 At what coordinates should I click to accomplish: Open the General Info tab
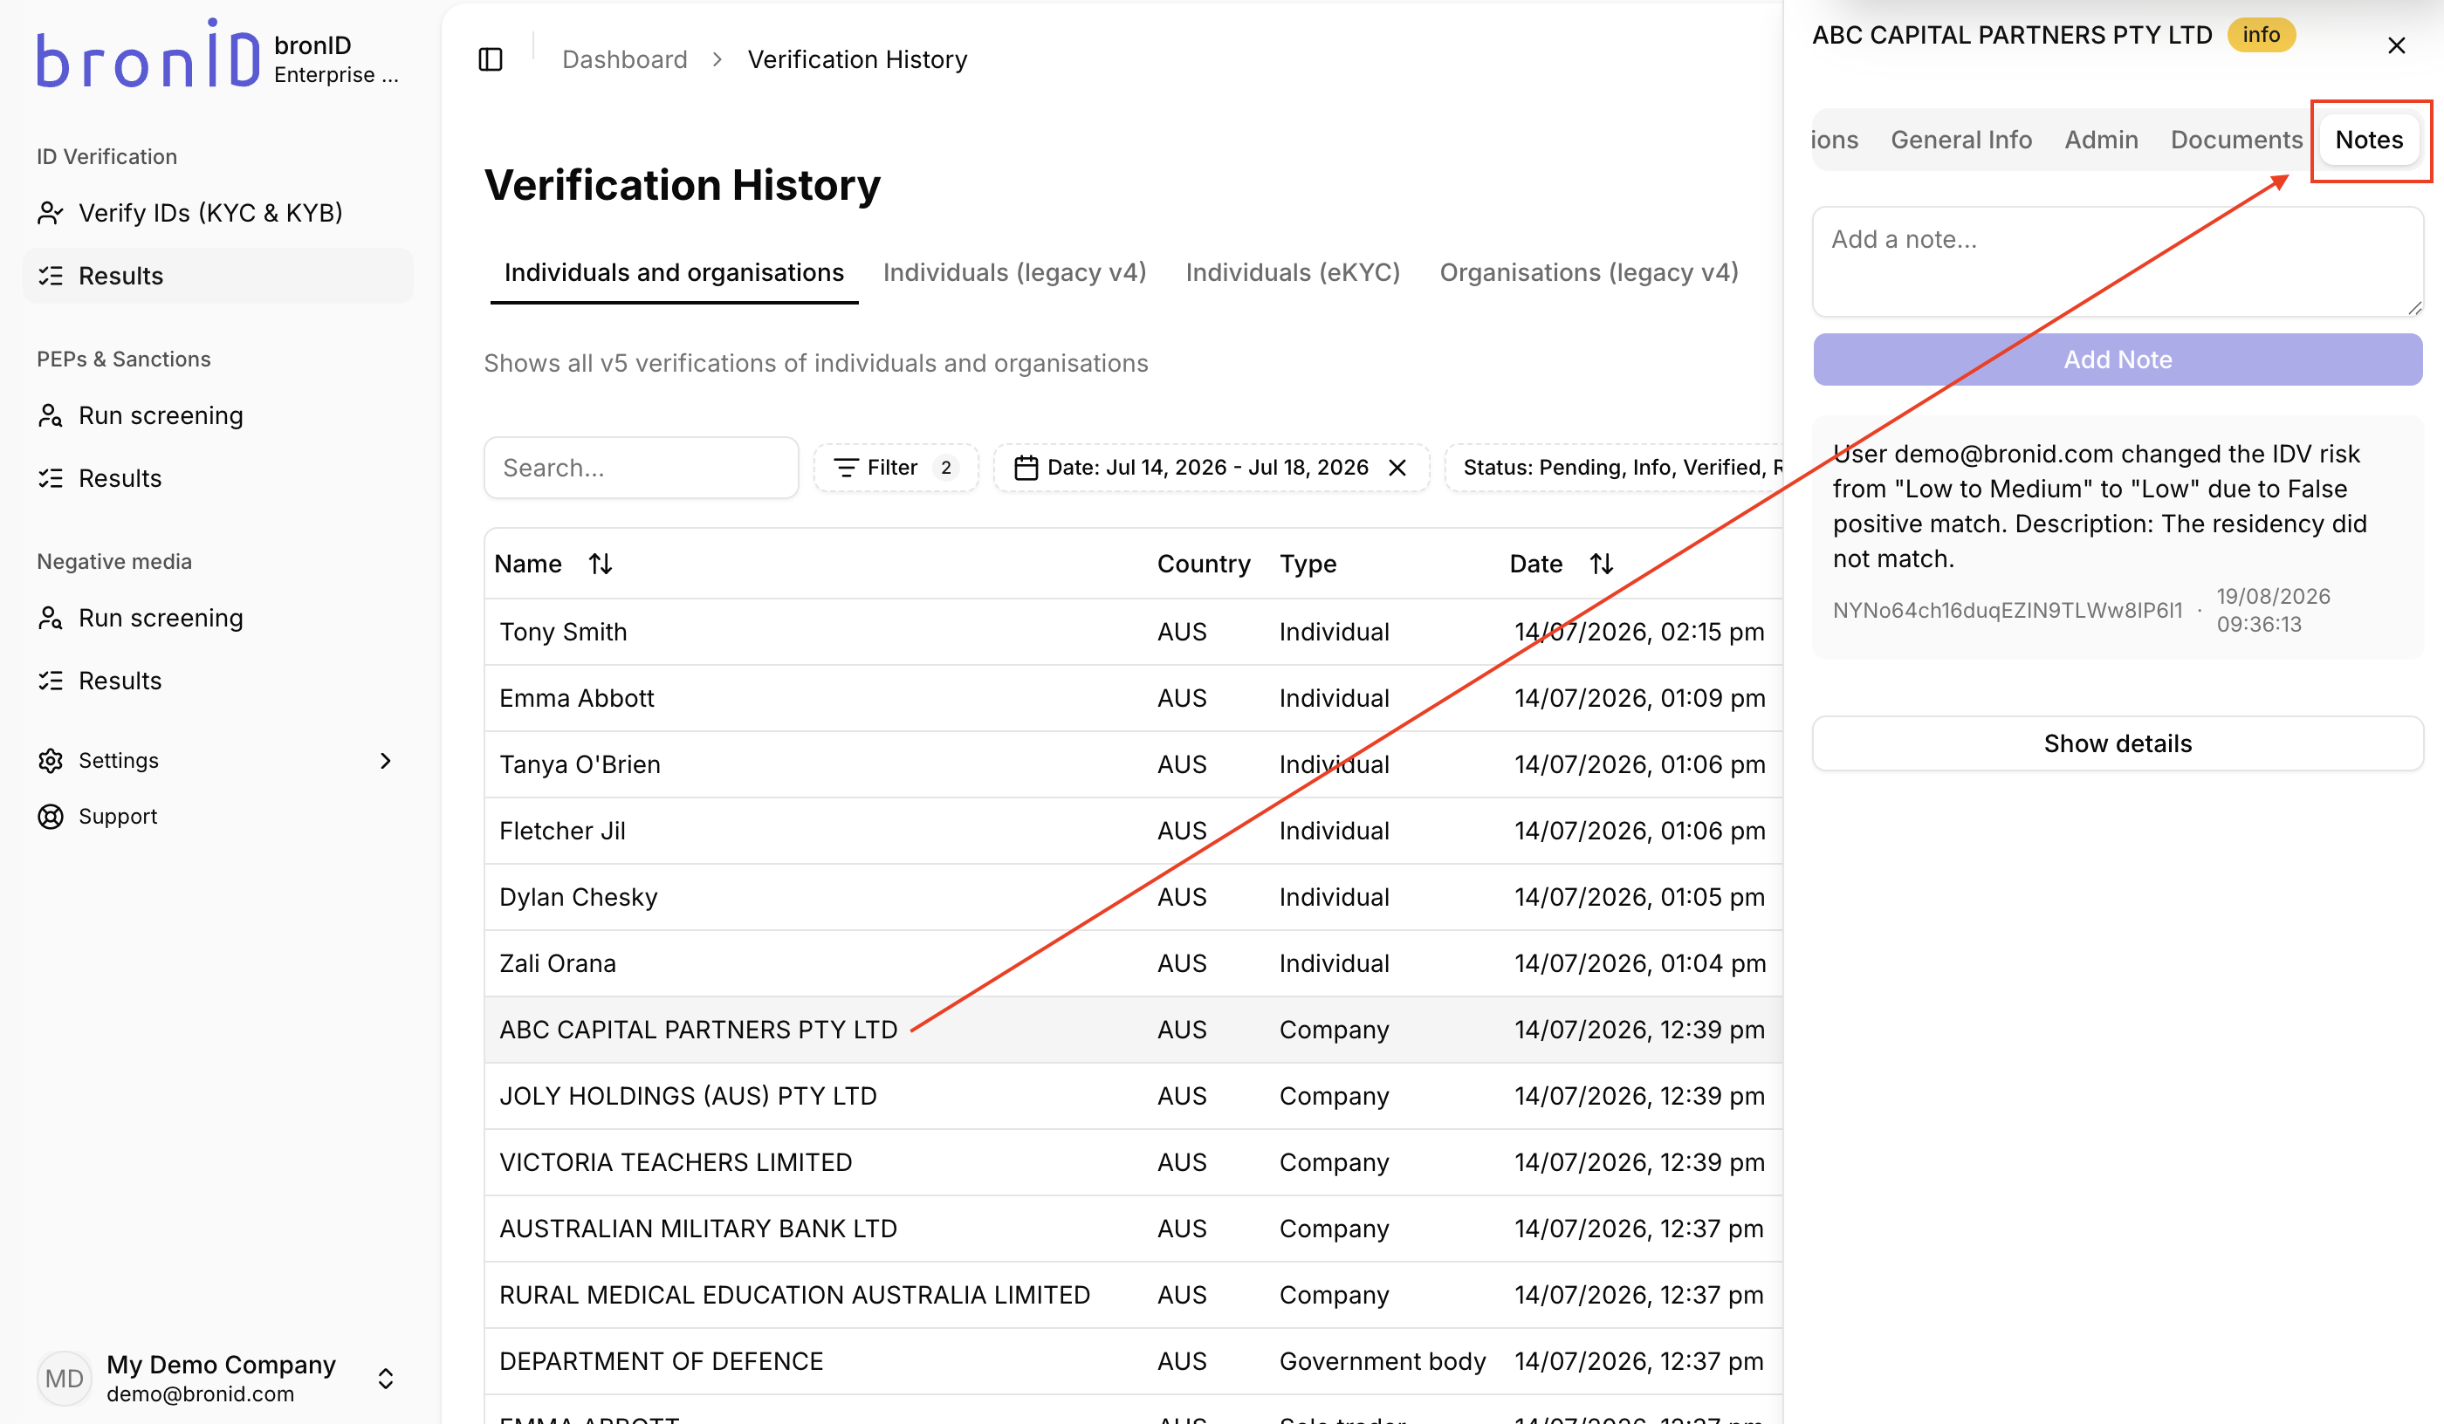[1961, 140]
